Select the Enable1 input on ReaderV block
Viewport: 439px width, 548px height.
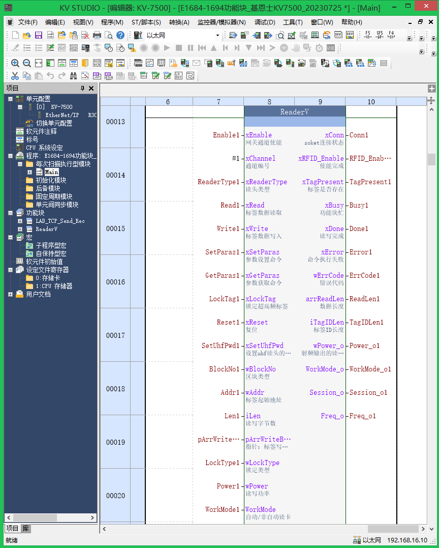pos(226,135)
